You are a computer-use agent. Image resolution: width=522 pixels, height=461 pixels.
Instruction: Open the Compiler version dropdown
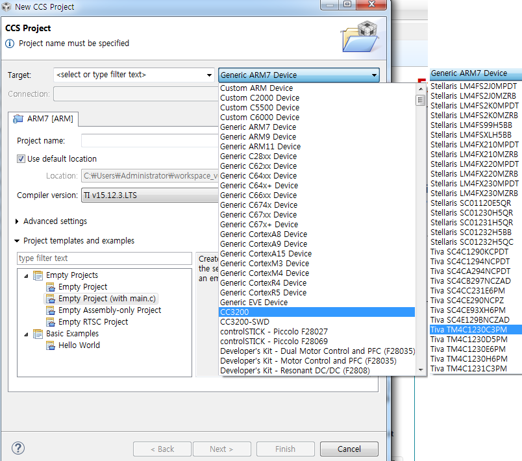click(x=150, y=195)
